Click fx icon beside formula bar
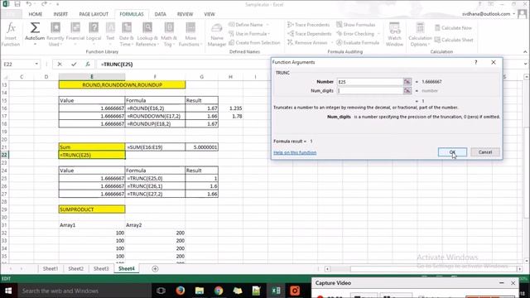The height and width of the screenshot is (298, 530). 88,65
